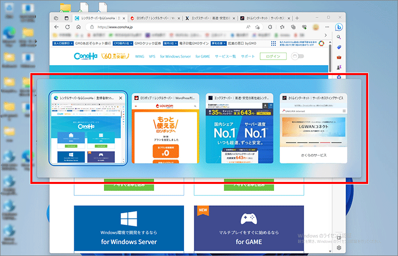Select the Sakura Internet thumbnail in switcher
398x256 pixels.
tap(313, 128)
